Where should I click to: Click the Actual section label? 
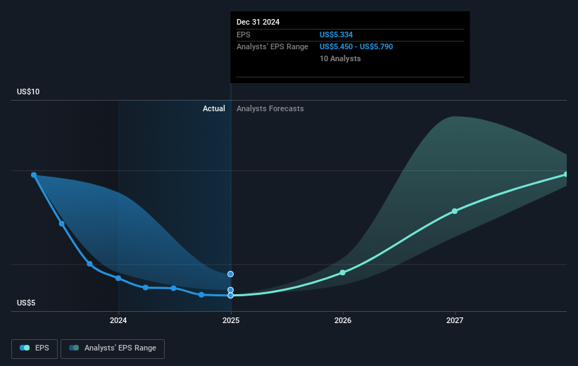pos(214,108)
